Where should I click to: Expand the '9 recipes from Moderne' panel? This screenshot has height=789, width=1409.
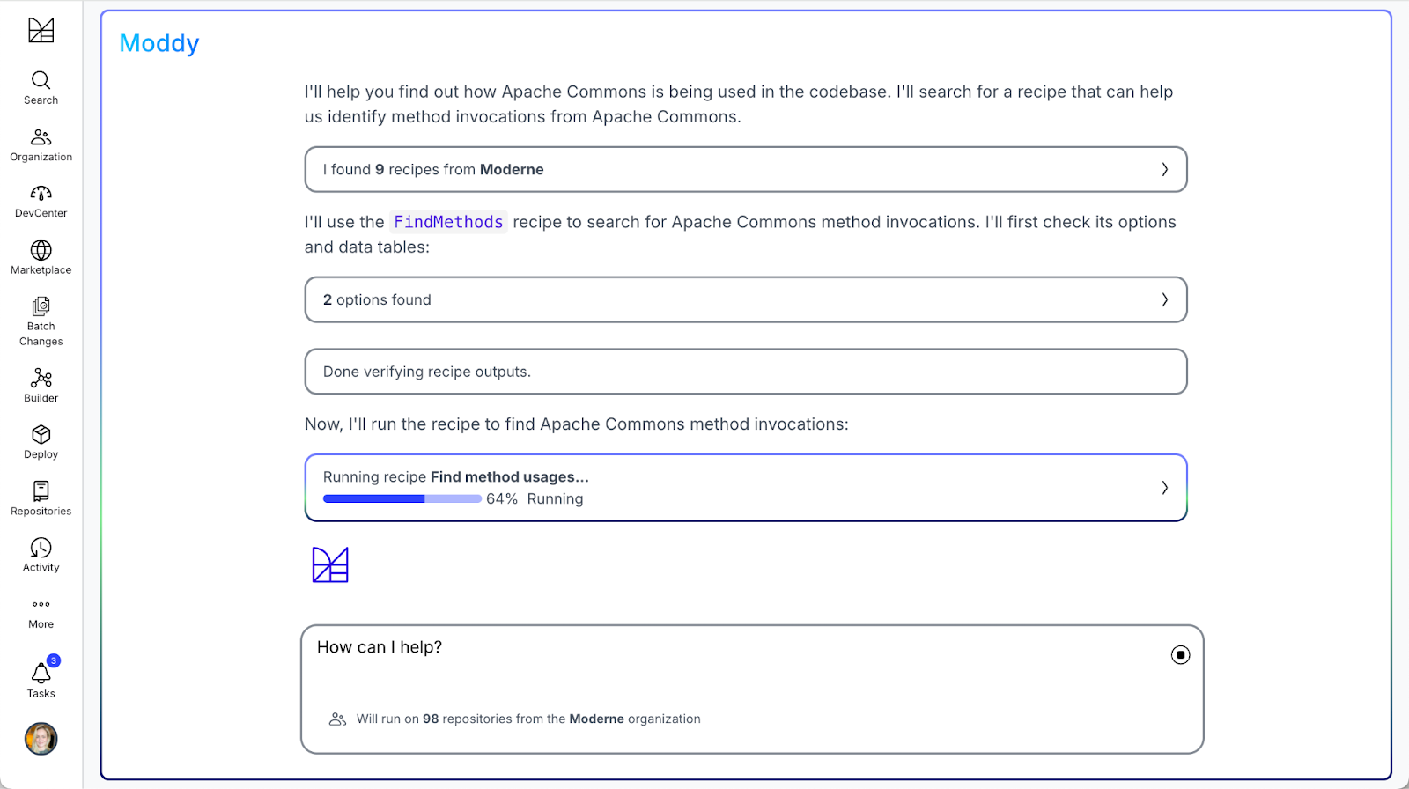[745, 169]
